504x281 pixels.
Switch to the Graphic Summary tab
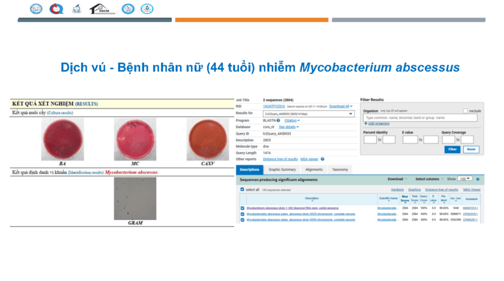pos(282,170)
